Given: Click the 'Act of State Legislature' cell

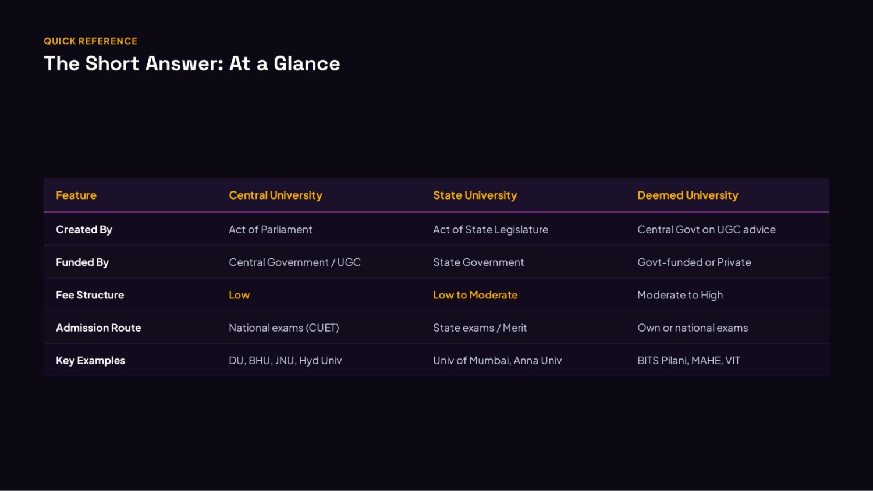Looking at the screenshot, I should (491, 230).
